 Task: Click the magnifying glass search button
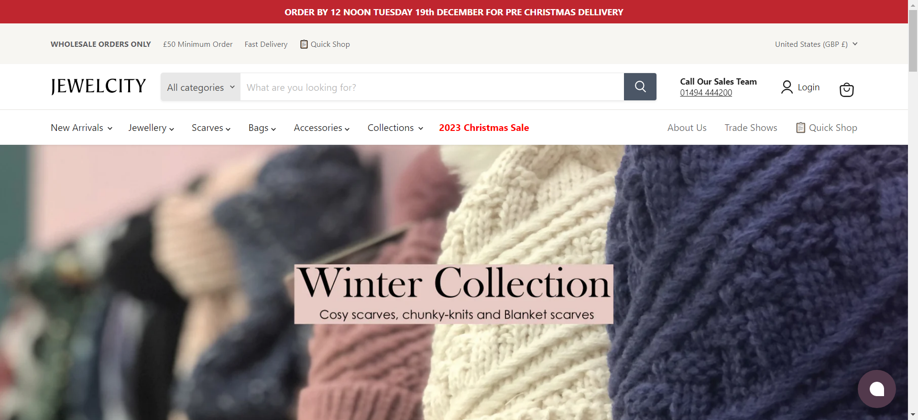pos(640,86)
